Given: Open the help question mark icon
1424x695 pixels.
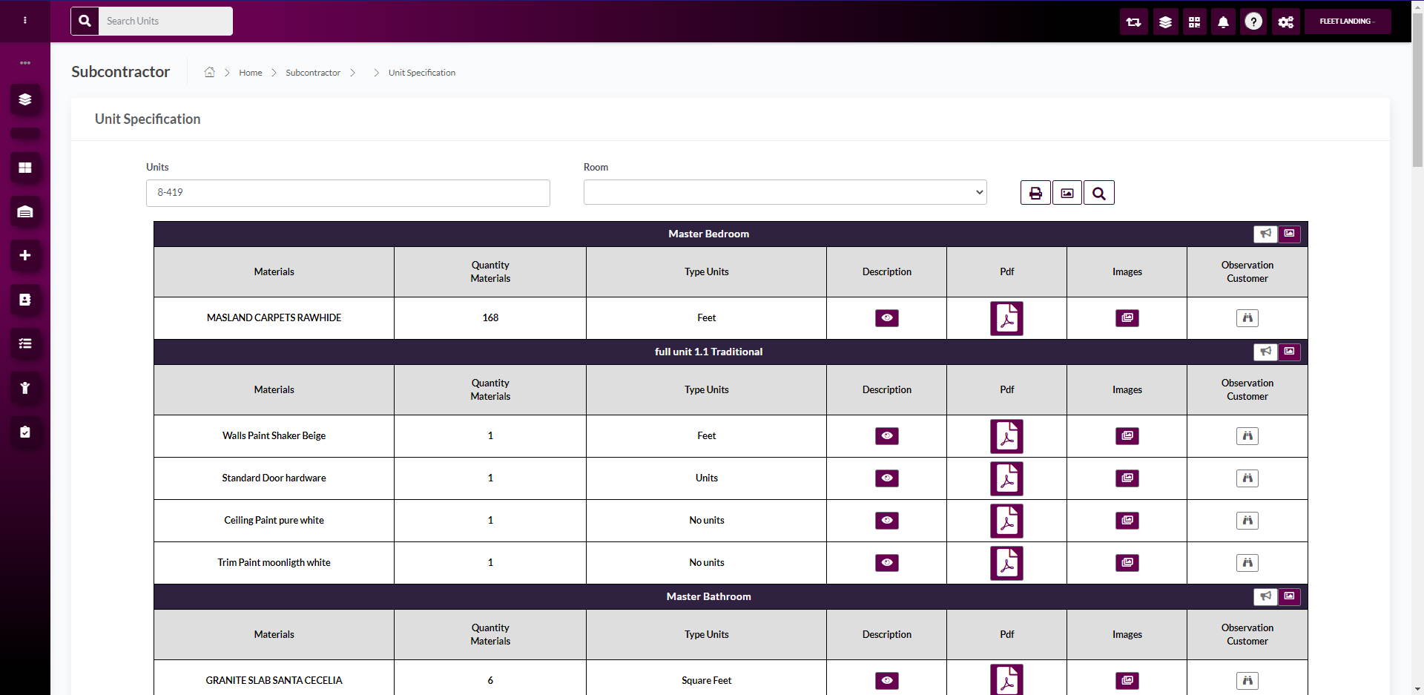Looking at the screenshot, I should 1253,22.
